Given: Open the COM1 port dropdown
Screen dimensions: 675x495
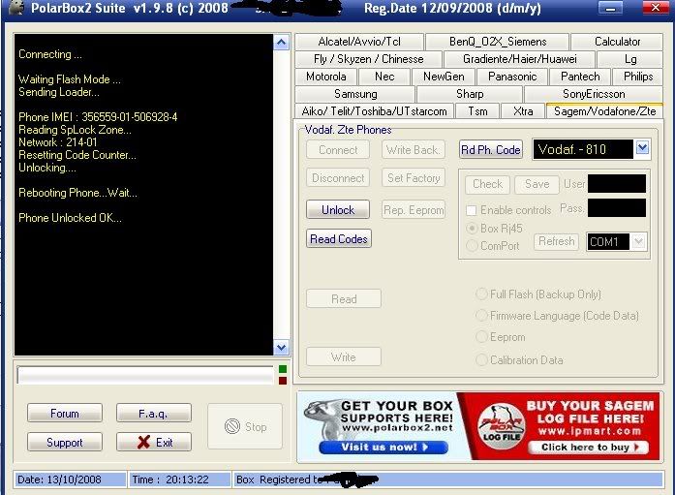Looking at the screenshot, I should 638,241.
